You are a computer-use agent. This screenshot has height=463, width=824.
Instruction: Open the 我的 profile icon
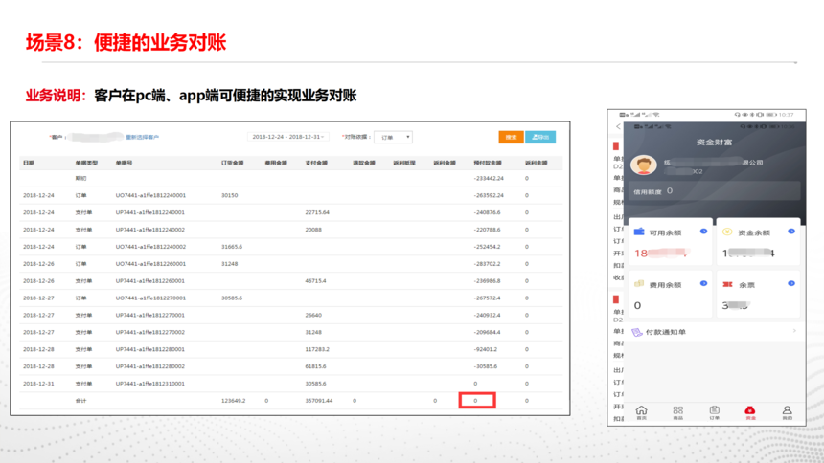(787, 412)
